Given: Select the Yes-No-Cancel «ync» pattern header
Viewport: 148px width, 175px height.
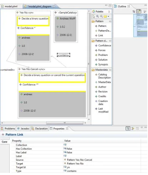Looking at the screenshot, I should 52,69.
